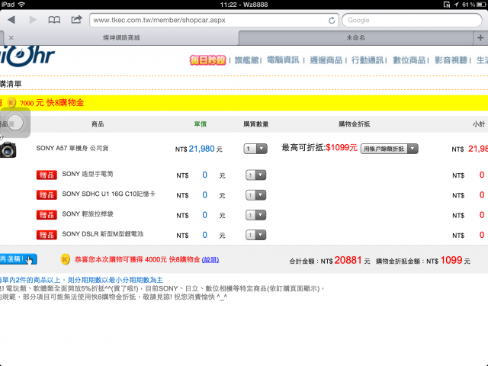Tap the Safari forward arrow
The height and width of the screenshot is (366, 488).
[33, 20]
